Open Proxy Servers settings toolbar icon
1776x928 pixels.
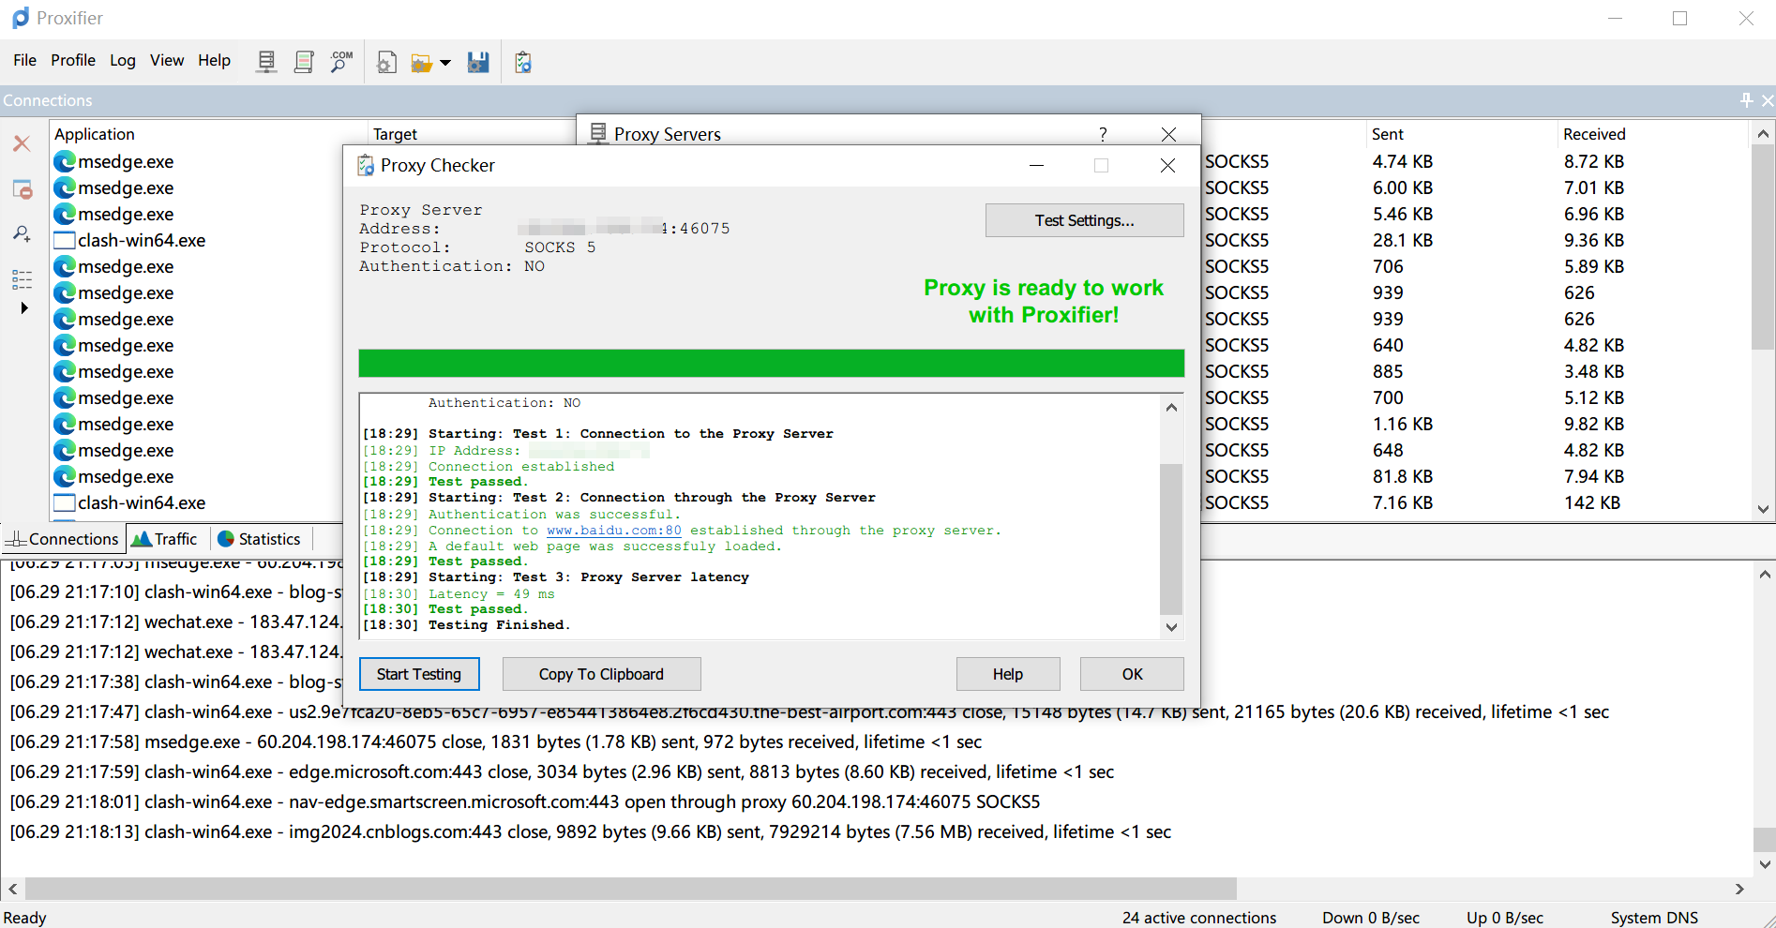[x=266, y=62]
